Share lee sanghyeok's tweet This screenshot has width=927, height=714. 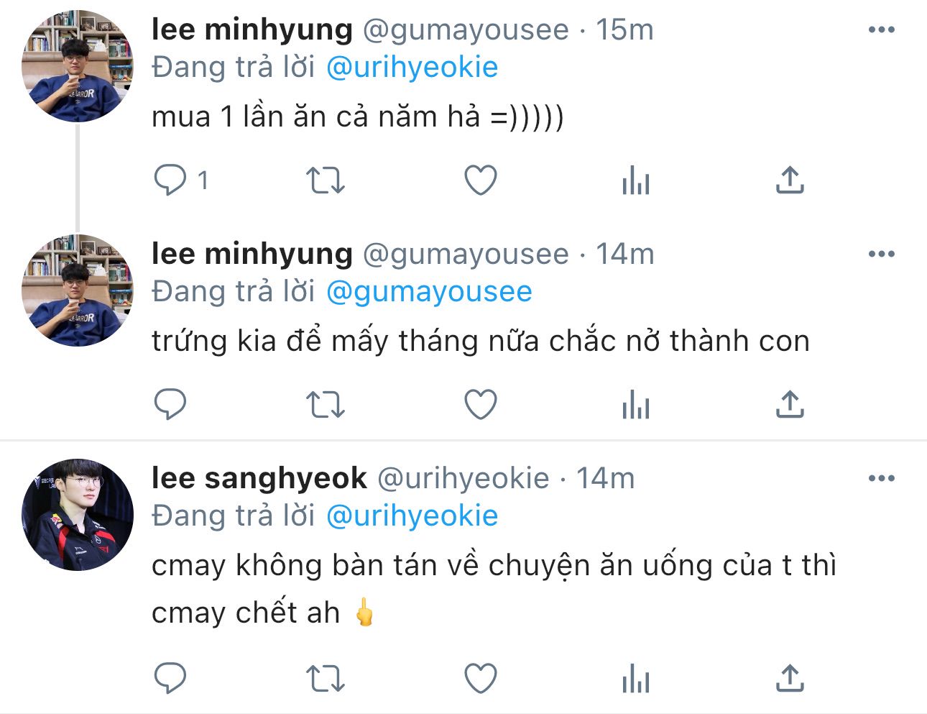[790, 678]
